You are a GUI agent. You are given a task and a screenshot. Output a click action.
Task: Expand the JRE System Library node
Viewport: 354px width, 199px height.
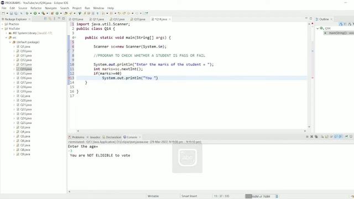coord(6,33)
